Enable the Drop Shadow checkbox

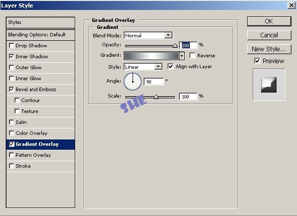coord(11,46)
